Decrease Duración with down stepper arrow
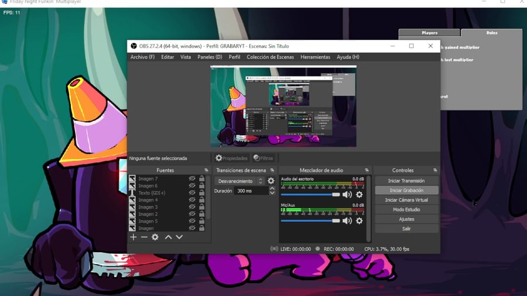 272,193
